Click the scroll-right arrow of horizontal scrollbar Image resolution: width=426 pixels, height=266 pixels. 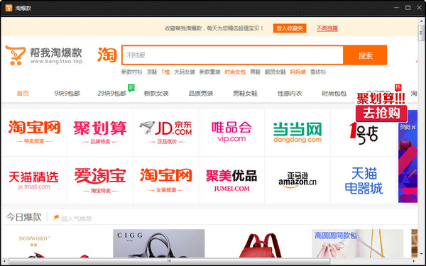click(x=415, y=261)
